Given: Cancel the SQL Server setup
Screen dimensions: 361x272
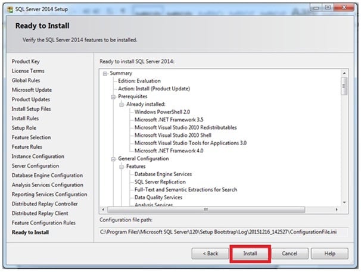Looking at the screenshot, I should point(290,254).
